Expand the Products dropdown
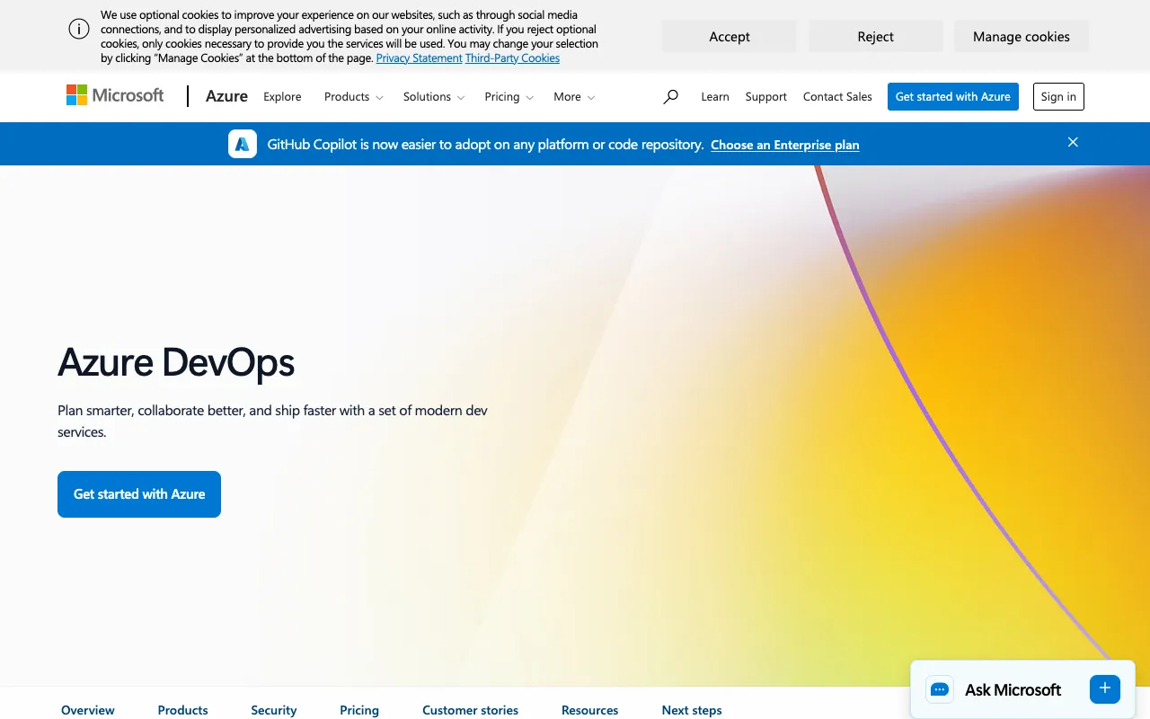 click(352, 96)
